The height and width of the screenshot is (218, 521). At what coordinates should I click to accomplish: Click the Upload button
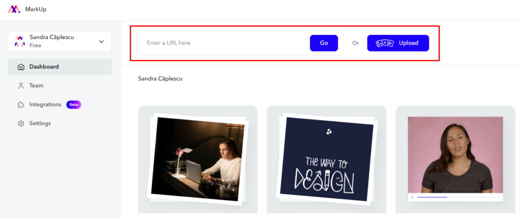point(398,43)
